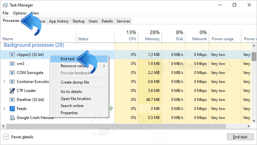The height and width of the screenshot is (145, 257).
Task: Expand the Container Execution process group
Action: pos(5,82)
